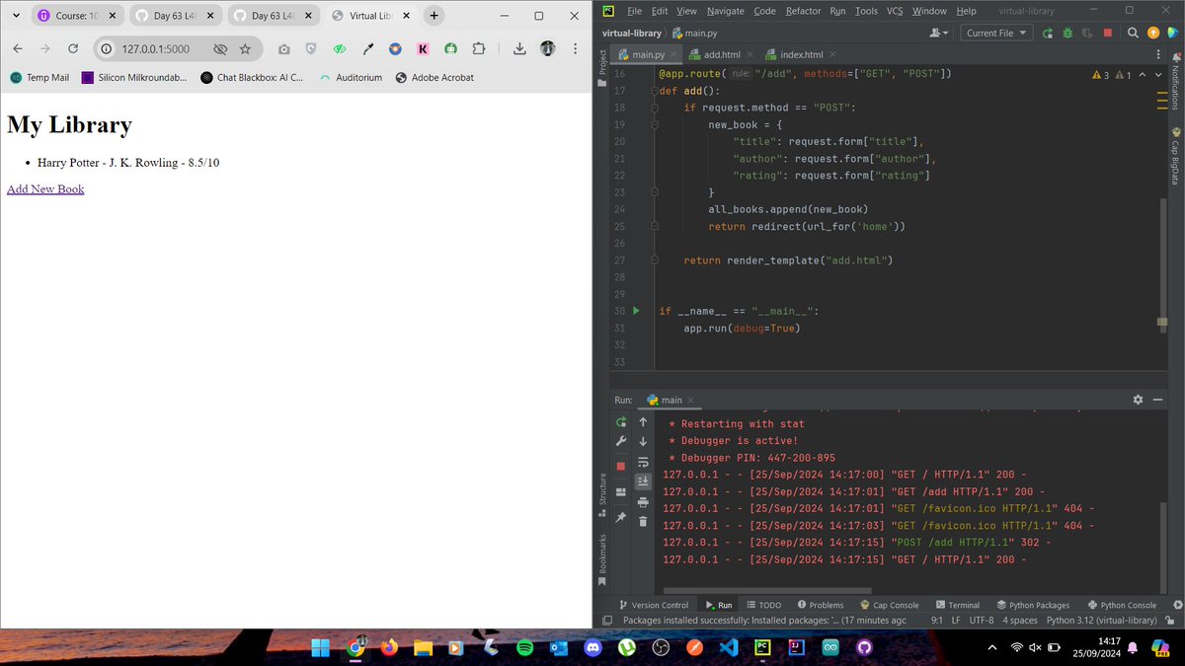Open the Chat Blackbox bookmark

251,77
